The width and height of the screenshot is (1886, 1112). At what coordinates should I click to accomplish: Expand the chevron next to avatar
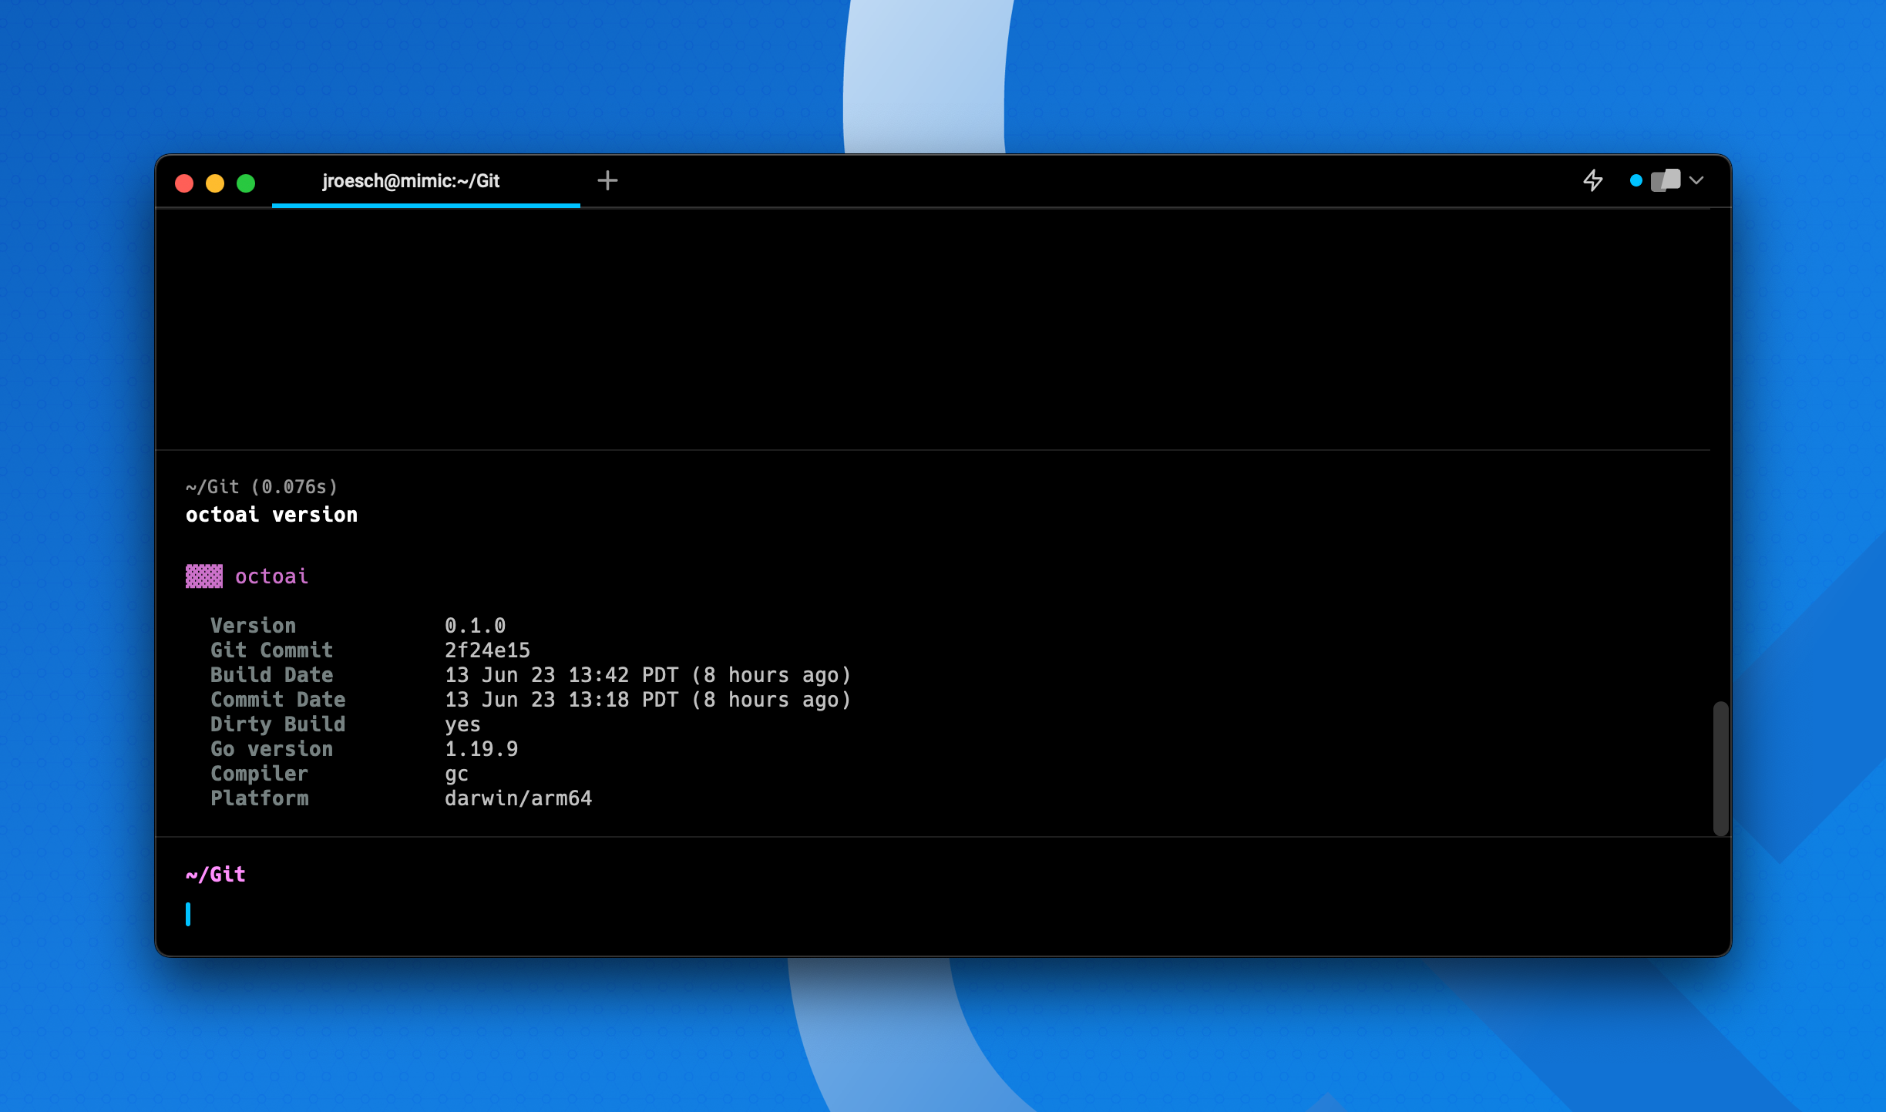1696,181
